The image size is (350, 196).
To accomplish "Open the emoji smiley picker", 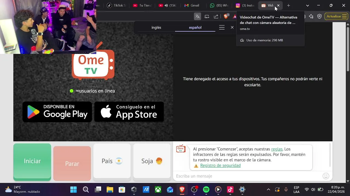I will 326,176.
